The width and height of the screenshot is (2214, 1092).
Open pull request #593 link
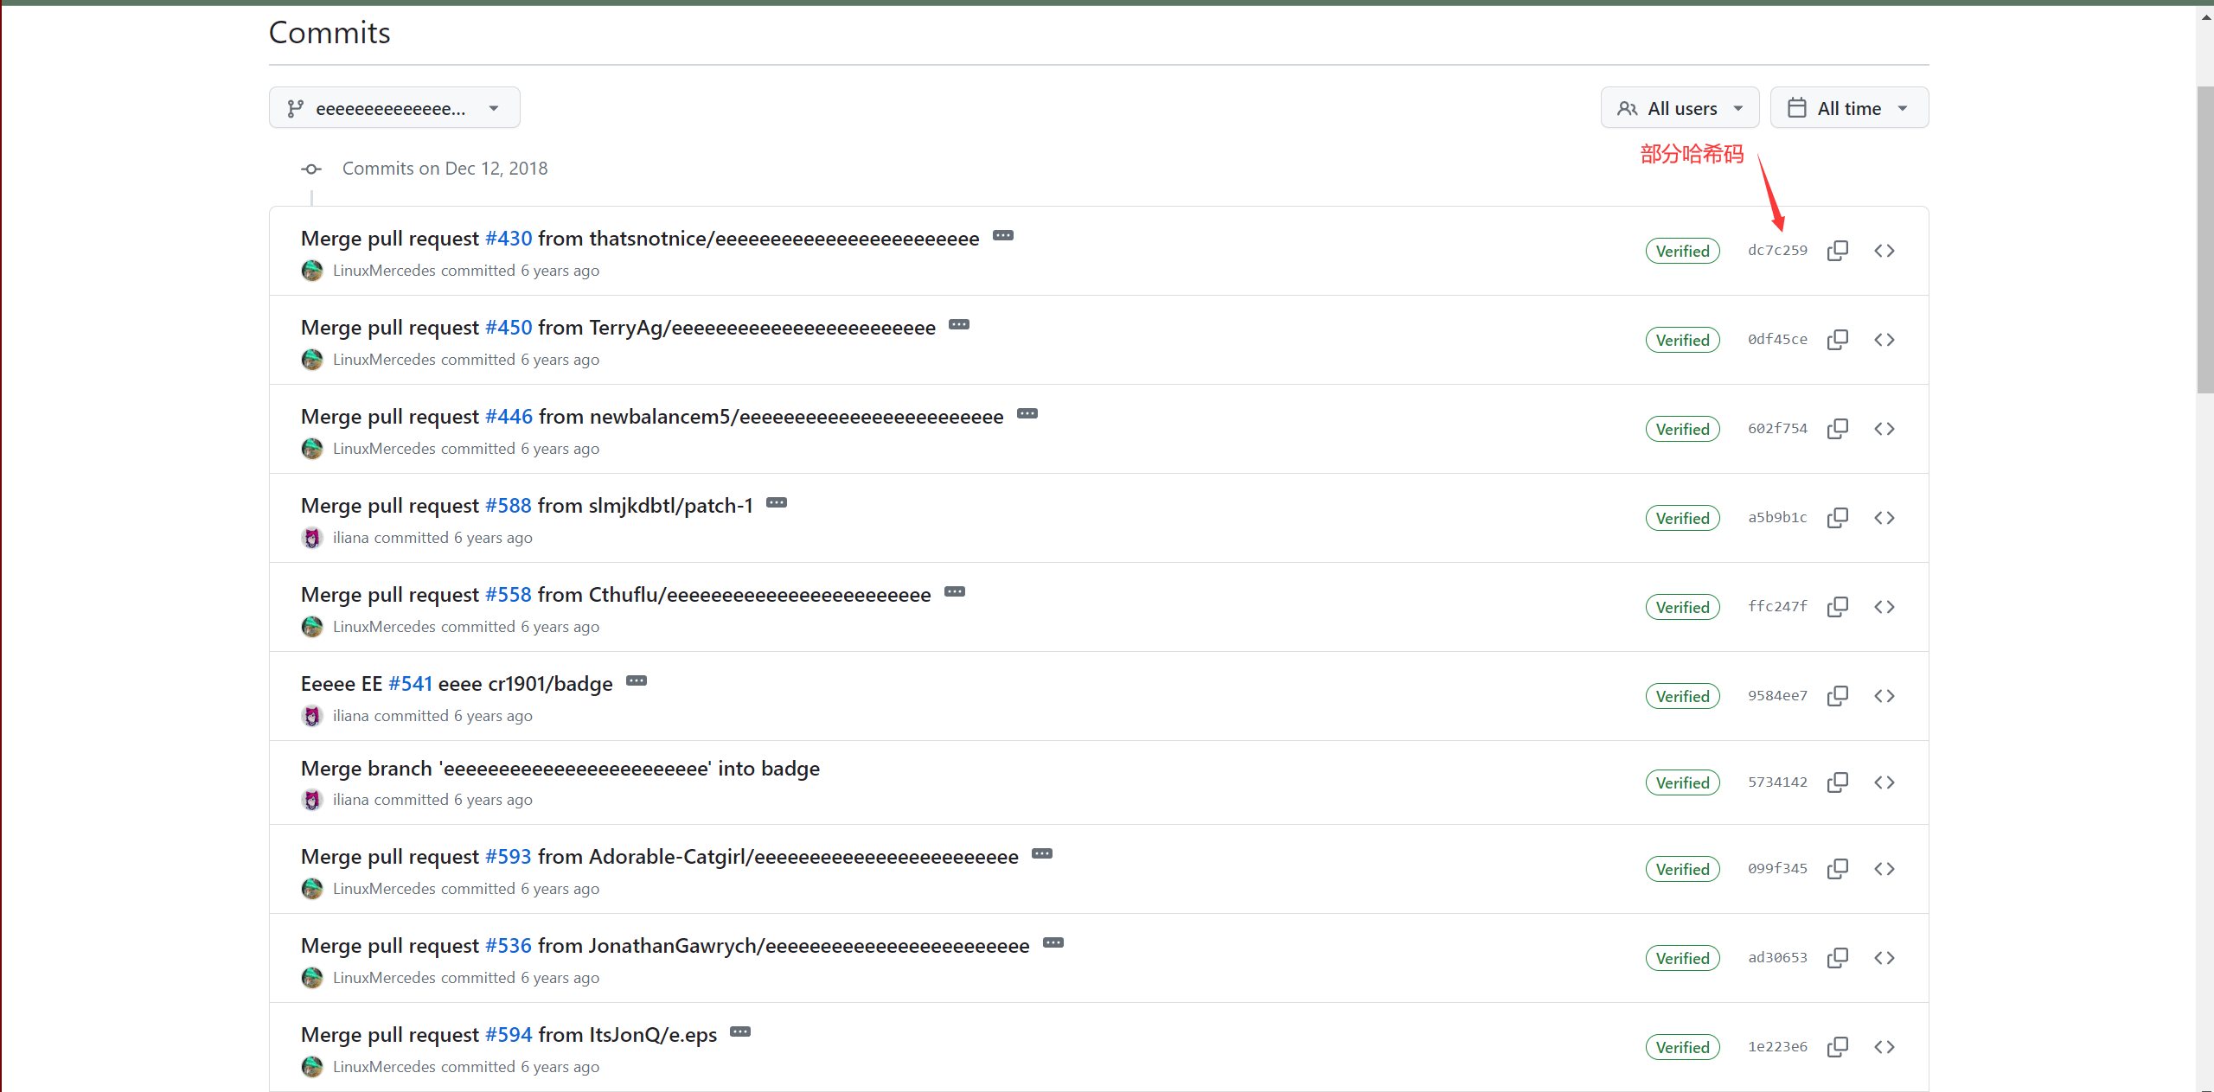[x=509, y=857]
